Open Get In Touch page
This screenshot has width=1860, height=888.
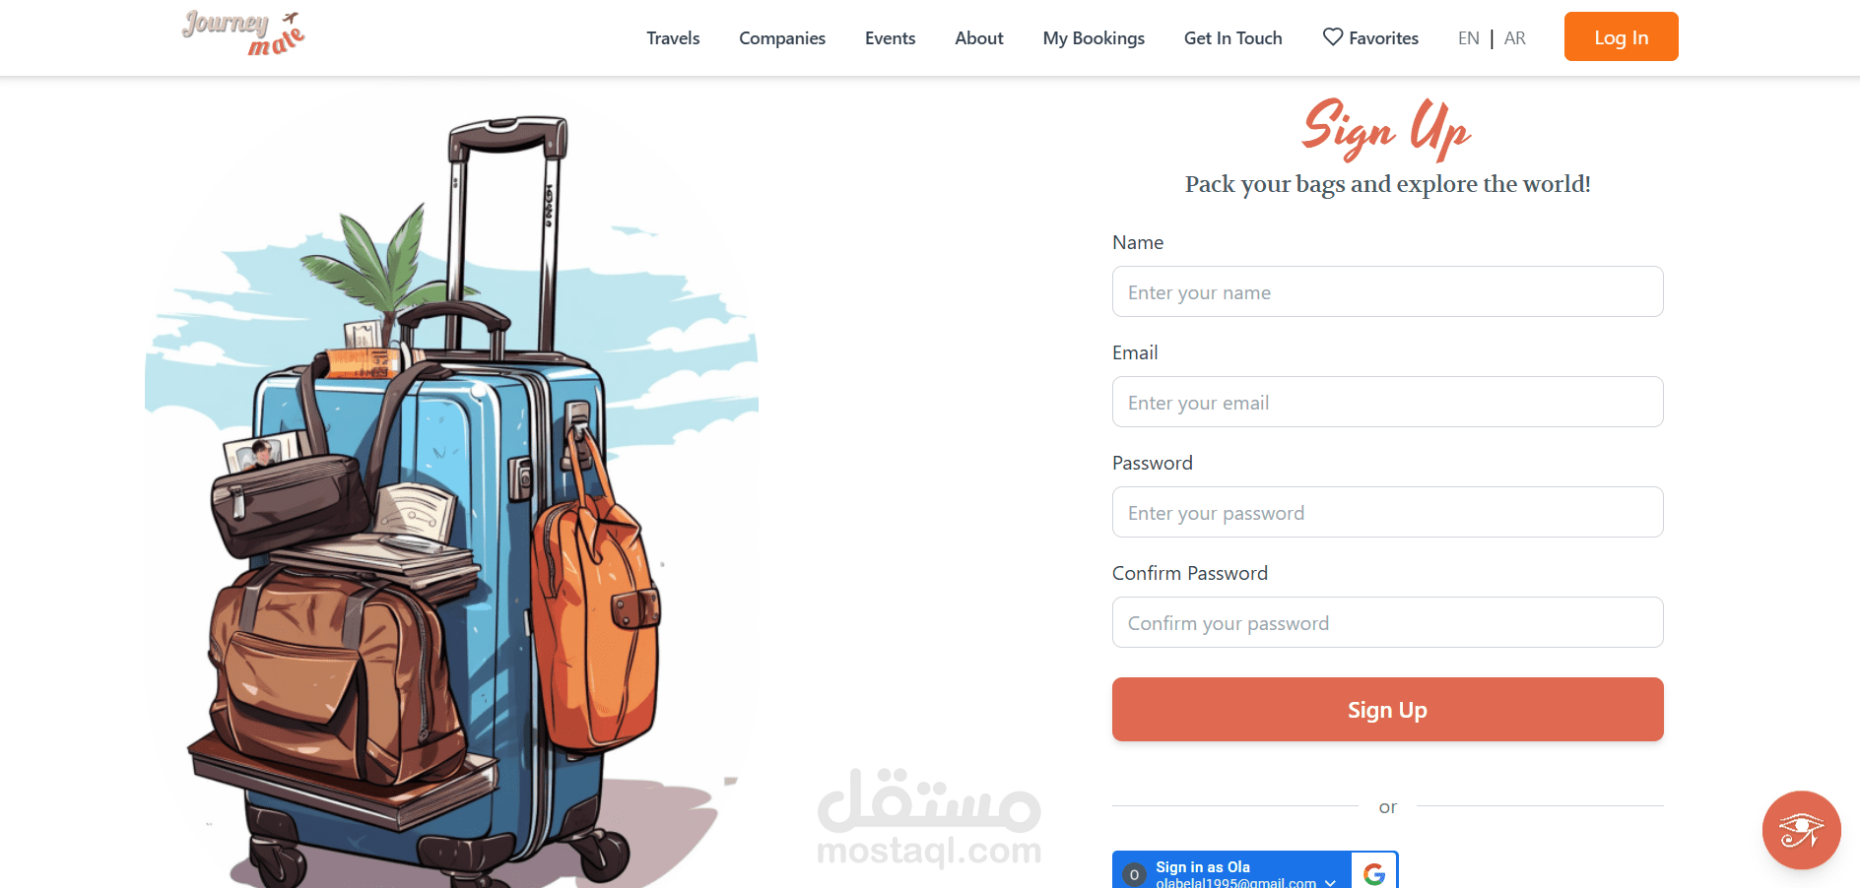(x=1232, y=38)
